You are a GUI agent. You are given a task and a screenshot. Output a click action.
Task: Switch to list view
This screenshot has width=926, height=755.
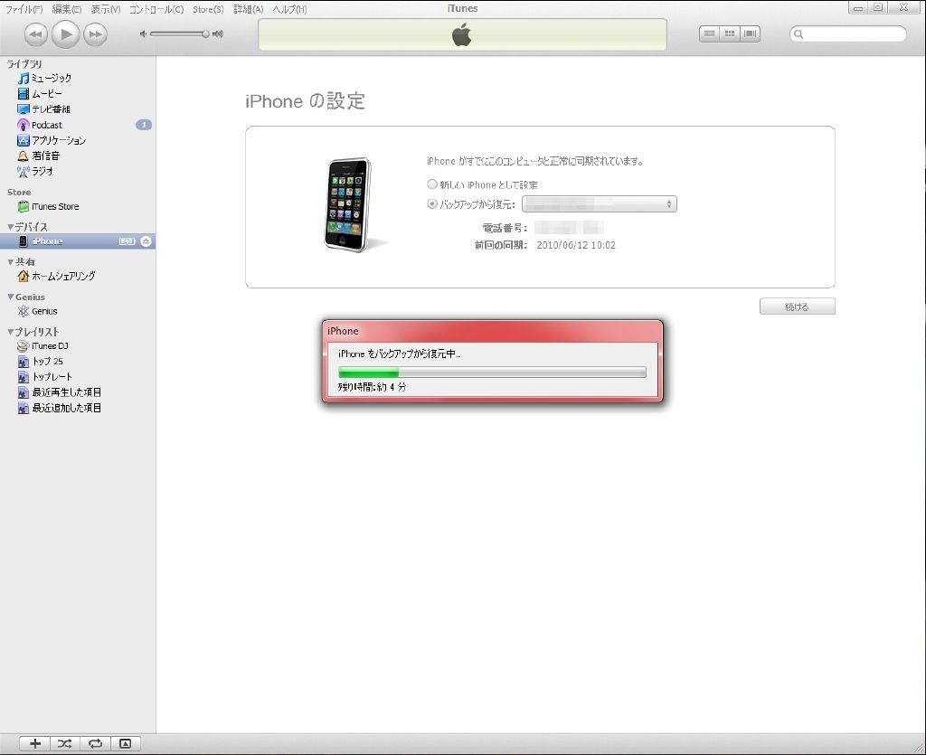(x=709, y=33)
